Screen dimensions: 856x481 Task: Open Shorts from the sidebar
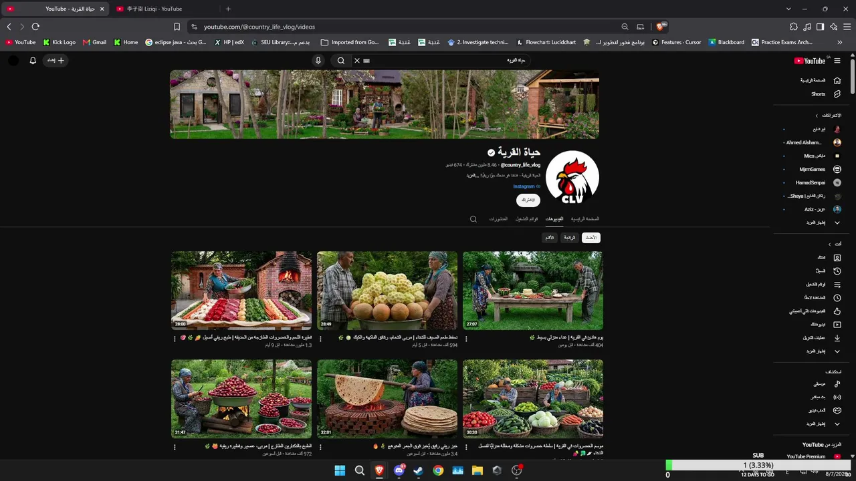coord(837,94)
